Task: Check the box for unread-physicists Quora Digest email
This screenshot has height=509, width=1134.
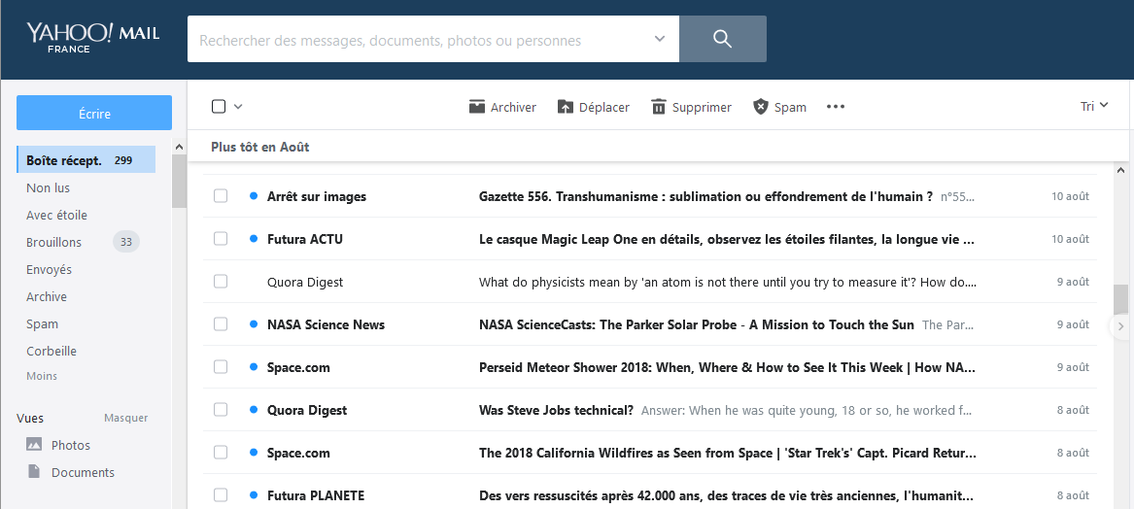Action: click(221, 282)
